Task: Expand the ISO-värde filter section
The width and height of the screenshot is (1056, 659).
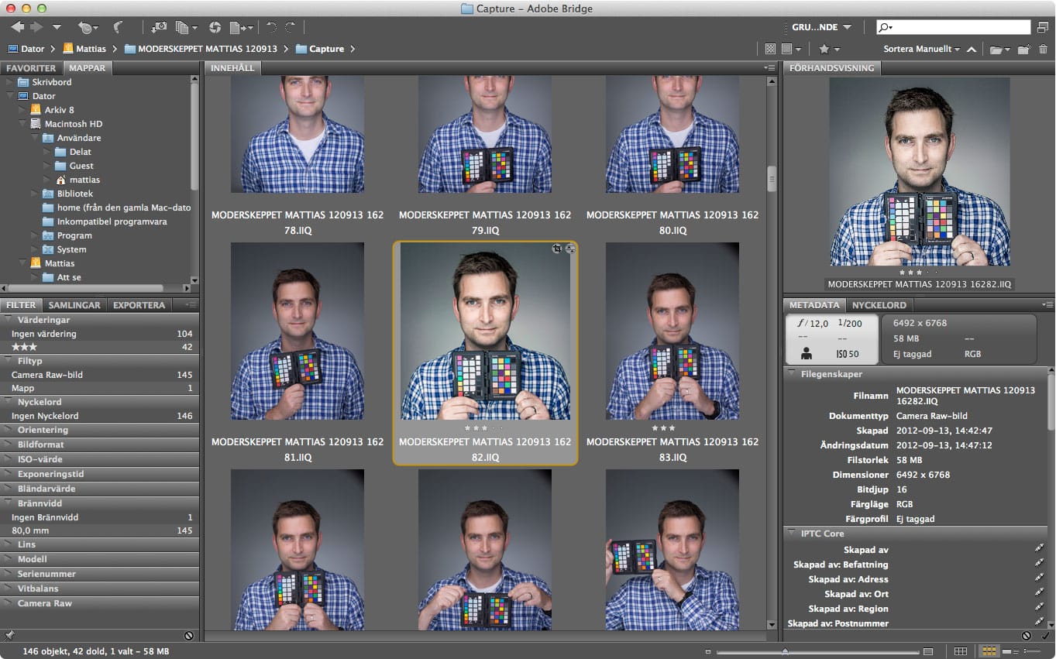Action: click(40, 459)
